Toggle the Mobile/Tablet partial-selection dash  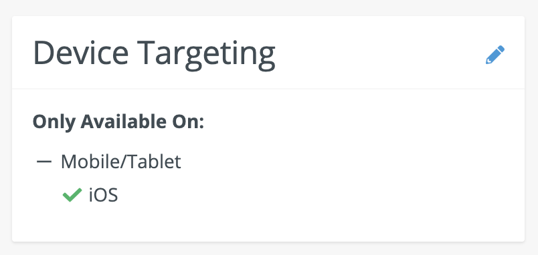[44, 162]
